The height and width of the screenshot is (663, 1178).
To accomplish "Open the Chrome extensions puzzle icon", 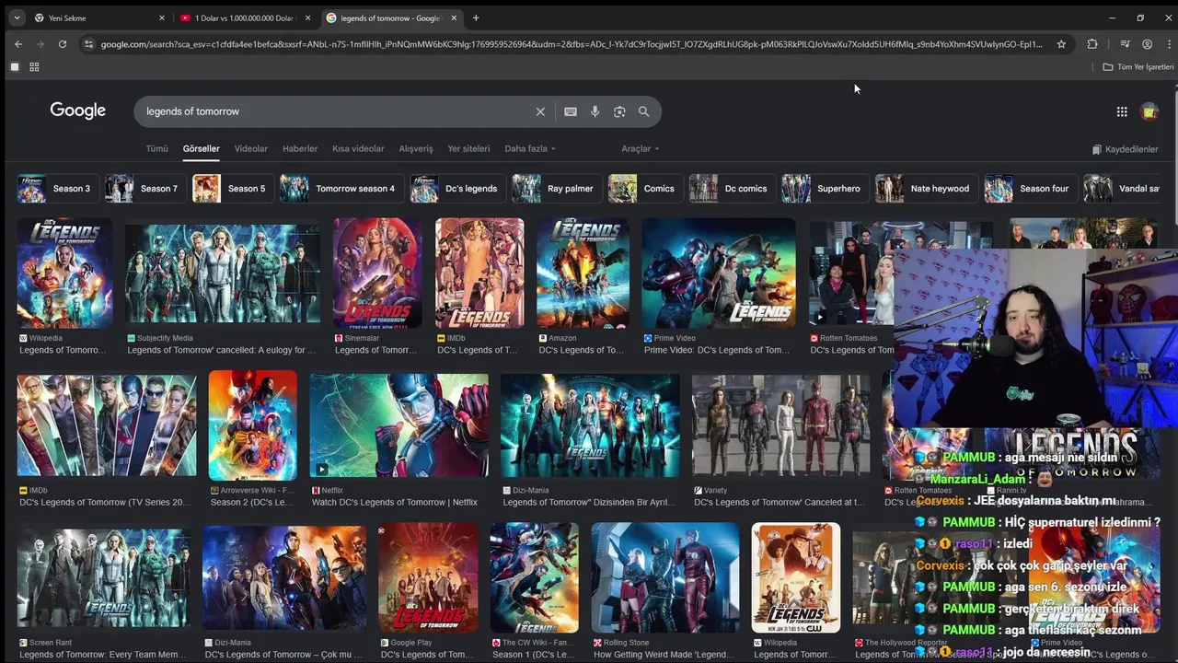I will pos(1092,44).
